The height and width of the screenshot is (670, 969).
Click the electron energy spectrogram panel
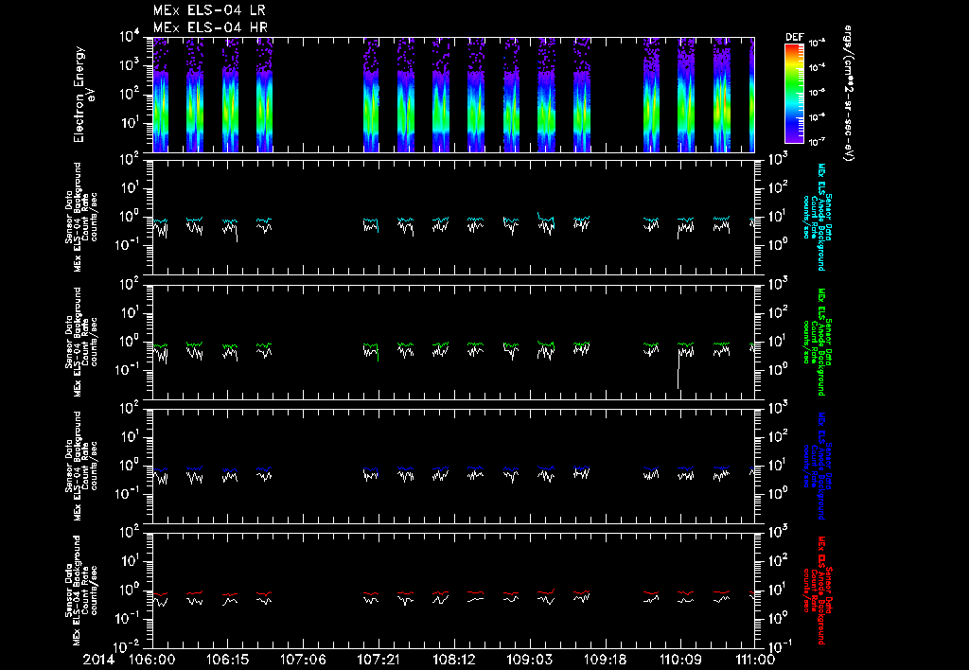tap(453, 95)
